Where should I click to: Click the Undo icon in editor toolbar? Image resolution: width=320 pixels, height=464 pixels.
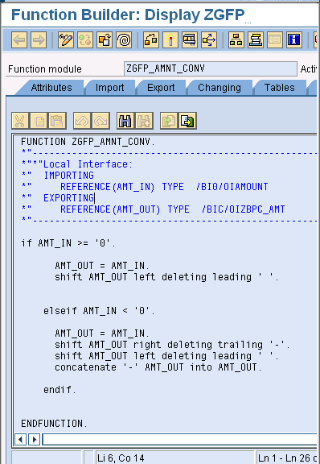(x=82, y=121)
